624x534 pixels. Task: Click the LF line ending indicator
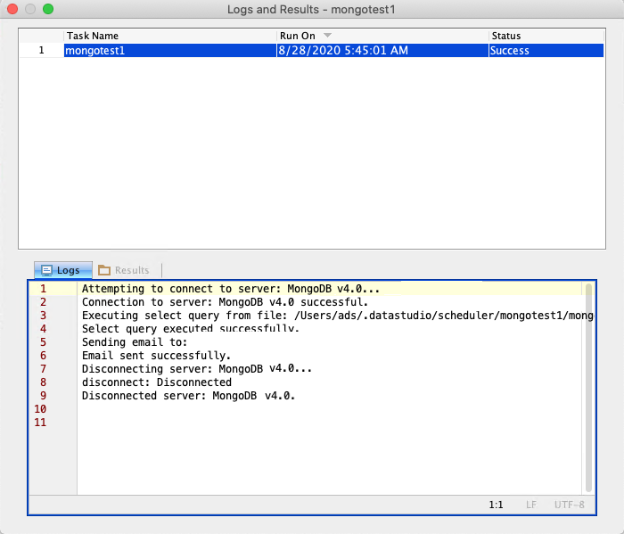[x=531, y=505]
